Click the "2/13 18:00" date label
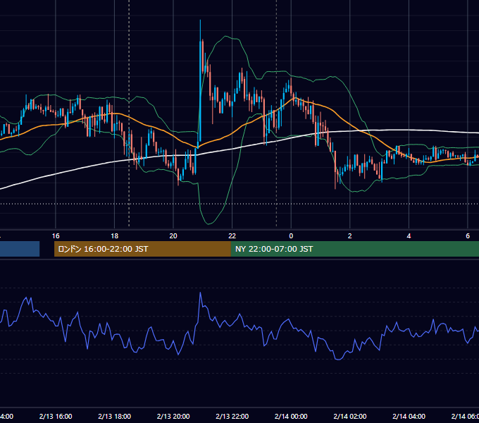The image size is (479, 423). [x=115, y=416]
